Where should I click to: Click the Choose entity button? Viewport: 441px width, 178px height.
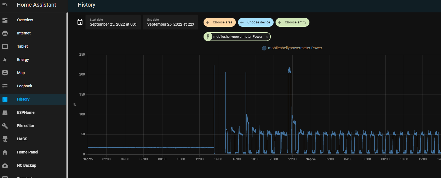pyautogui.click(x=292, y=22)
